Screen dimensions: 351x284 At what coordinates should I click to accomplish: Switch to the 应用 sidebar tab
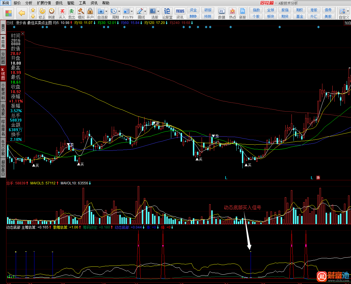[3, 42]
